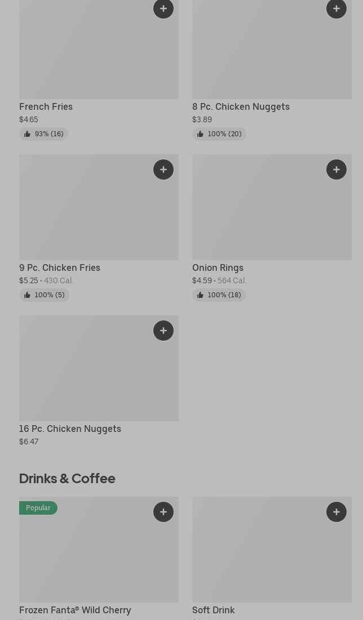This screenshot has width=363, height=620.
Task: Open the 8 Pc. Chicken Nuggets item name
Action: pos(241,106)
